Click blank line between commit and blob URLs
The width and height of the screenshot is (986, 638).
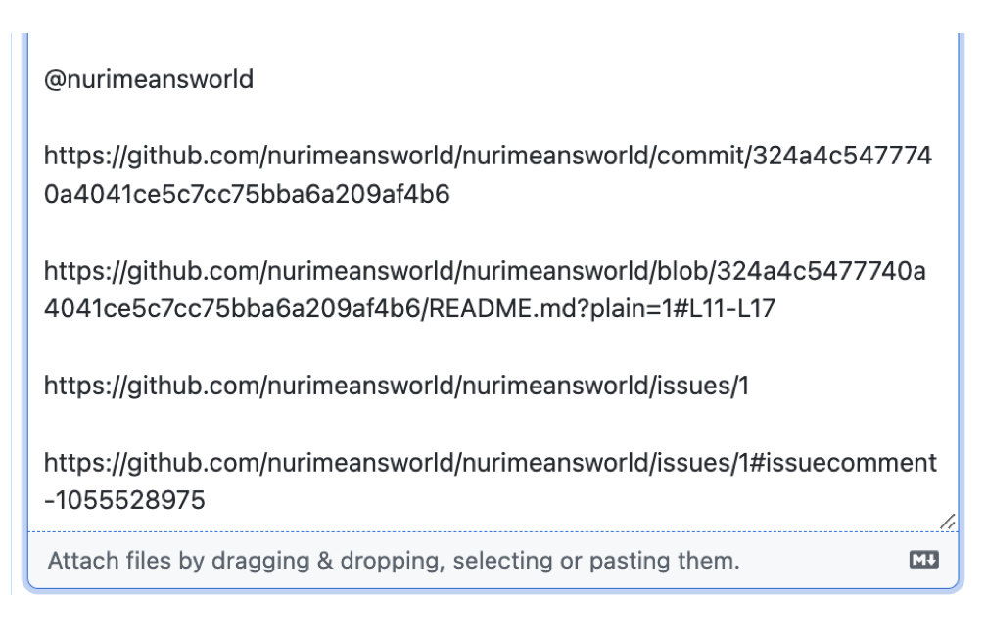point(493,233)
